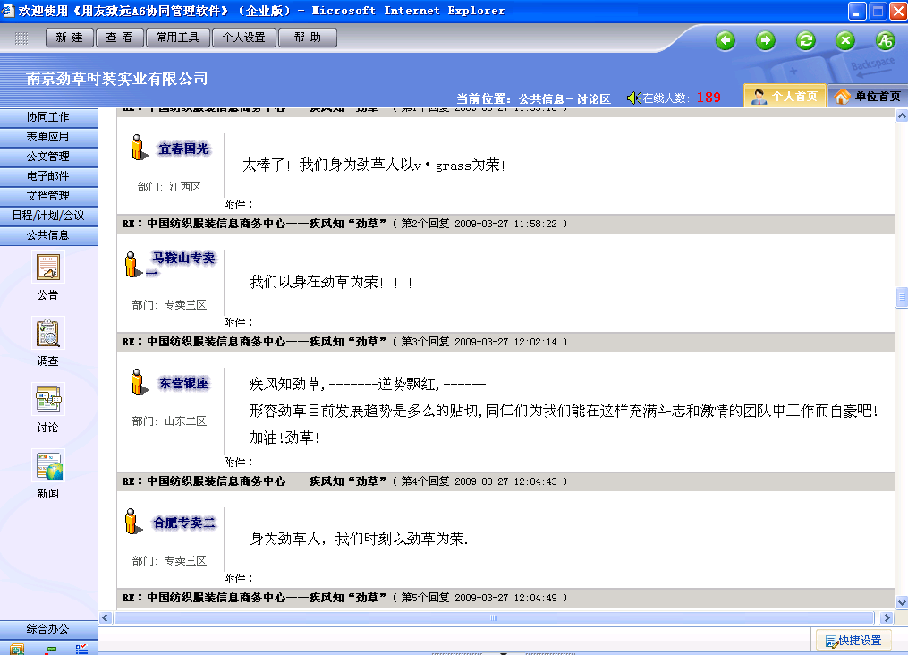The image size is (908, 655).
Task: Click the green forward arrow icon
Action: click(766, 40)
